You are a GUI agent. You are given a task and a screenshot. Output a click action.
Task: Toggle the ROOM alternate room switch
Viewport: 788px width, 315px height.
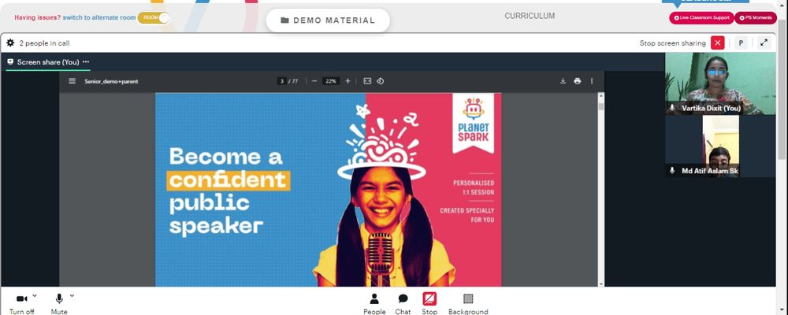154,17
